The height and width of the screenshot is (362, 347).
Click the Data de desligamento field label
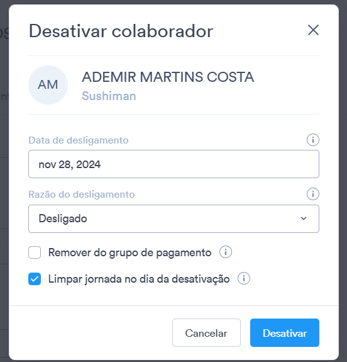pyautogui.click(x=79, y=140)
